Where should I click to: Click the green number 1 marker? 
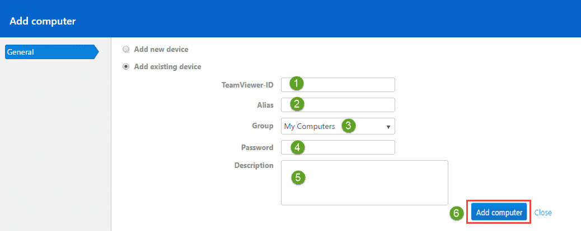point(297,84)
